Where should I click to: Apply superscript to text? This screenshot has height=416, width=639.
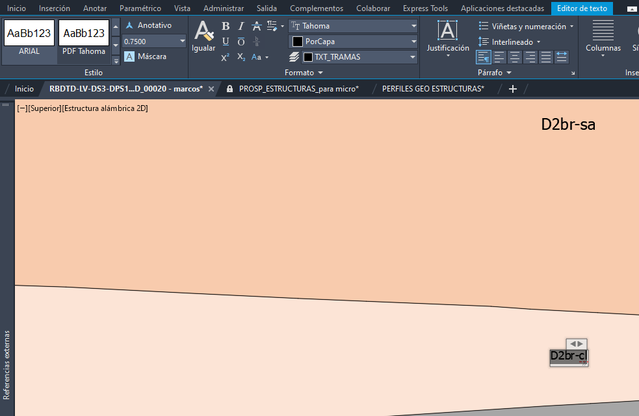coord(225,57)
